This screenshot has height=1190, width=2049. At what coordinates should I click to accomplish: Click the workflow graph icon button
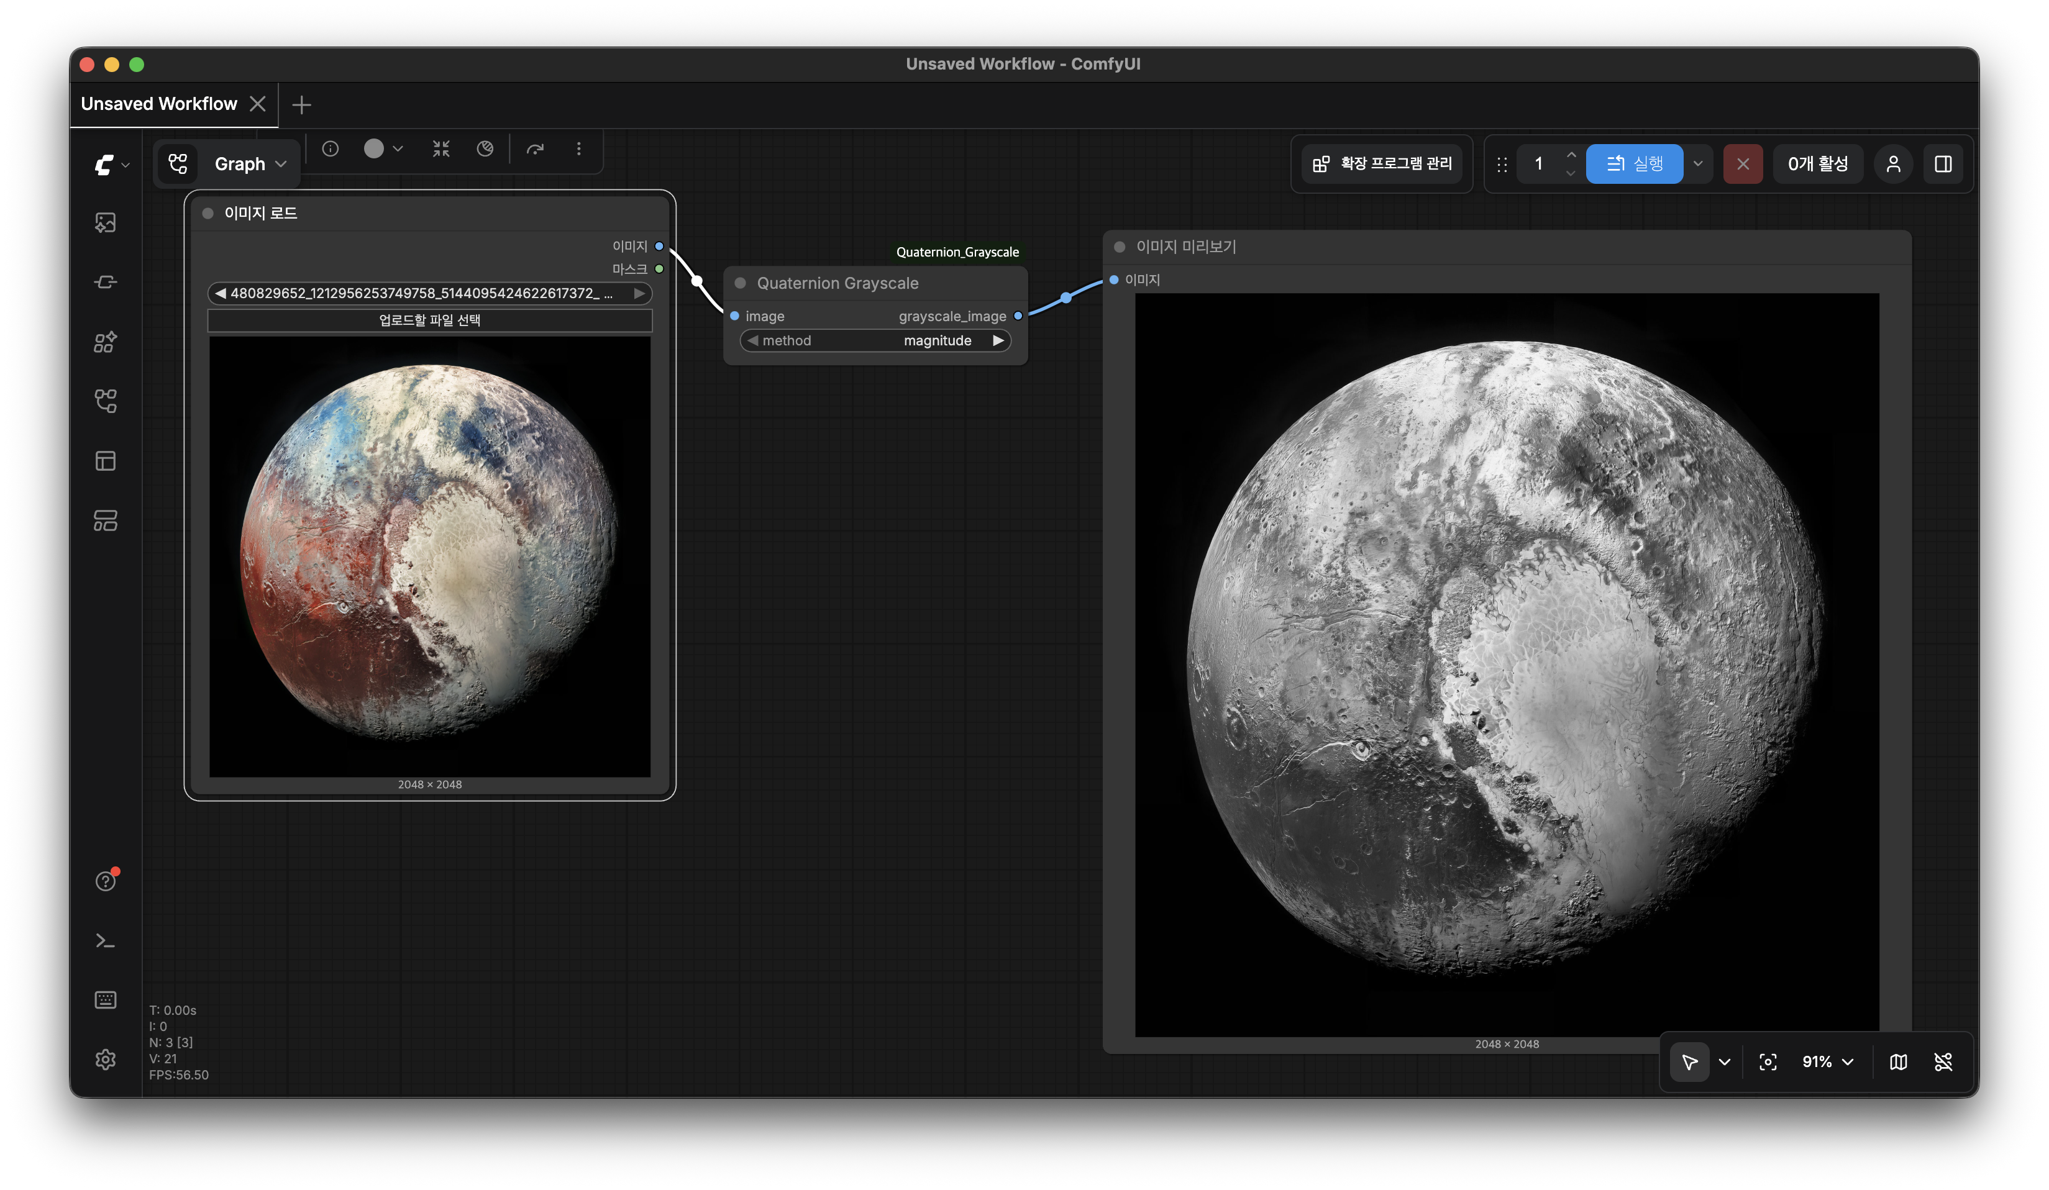[178, 164]
